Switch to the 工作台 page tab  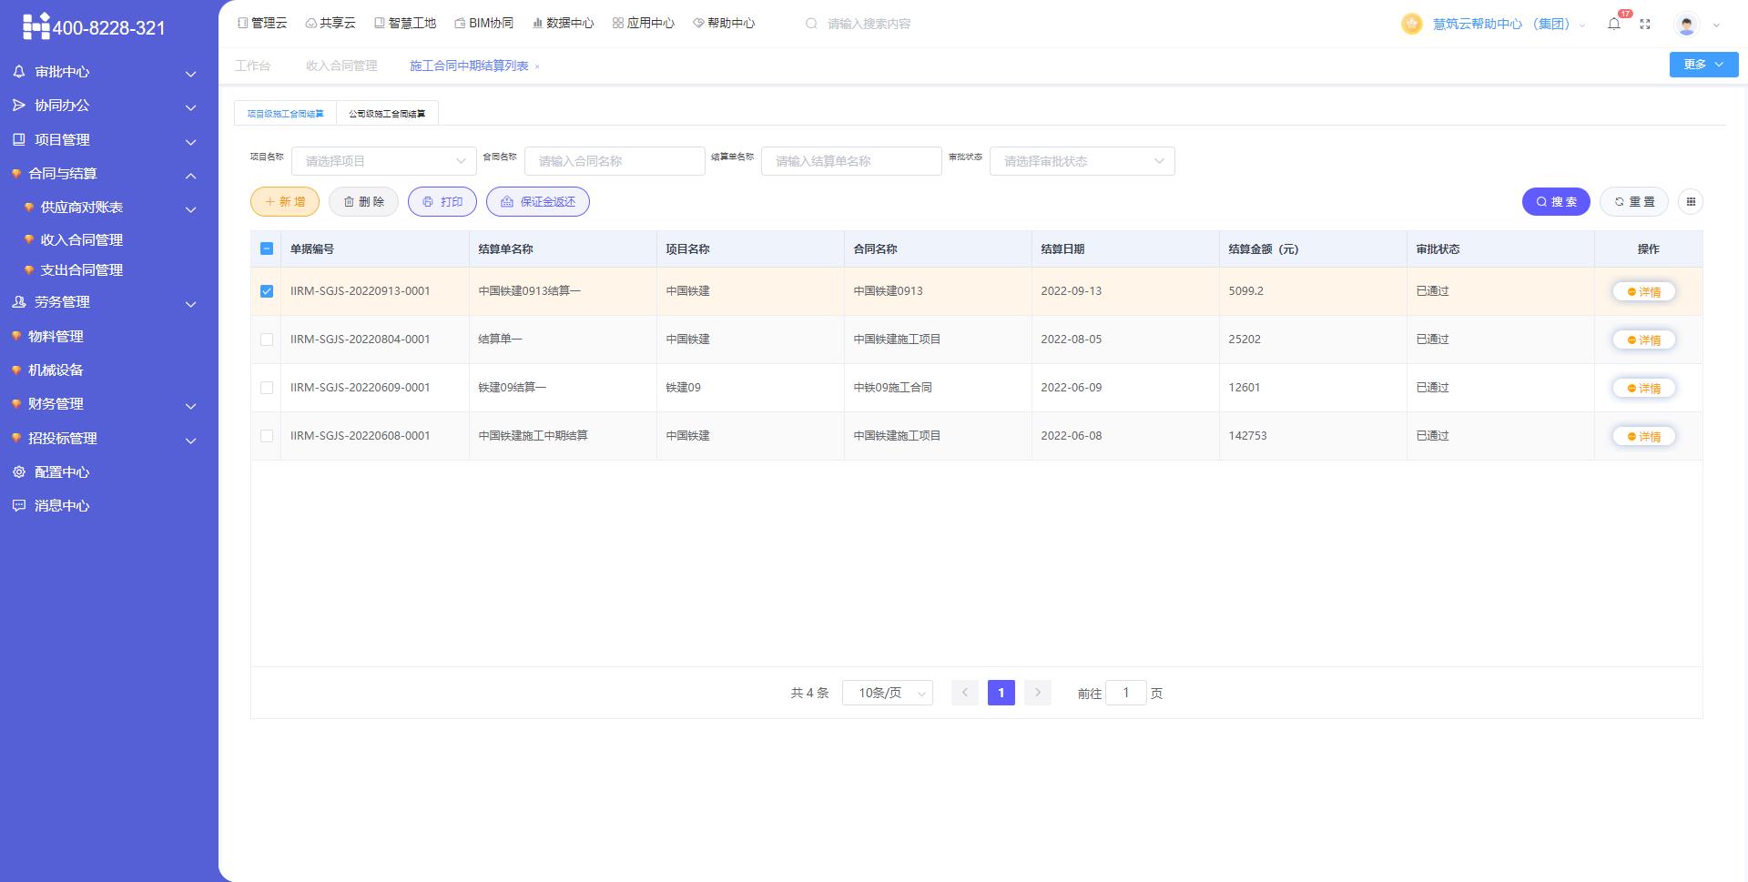253,66
